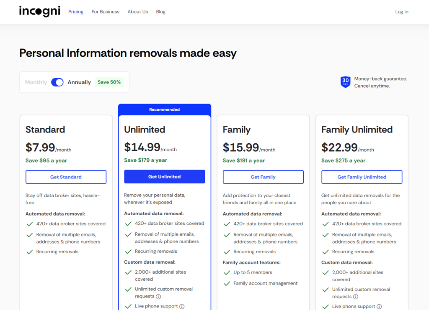
Task: Click the 30-day money-back shield icon
Action: click(345, 82)
